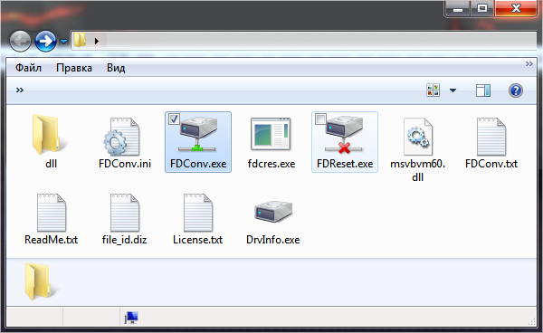Screen dimensions: 543x333
Task: Click the License.txt file name
Action: pyautogui.click(x=197, y=240)
